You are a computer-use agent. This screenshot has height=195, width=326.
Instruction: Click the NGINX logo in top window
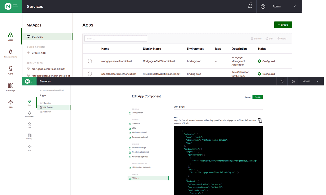(x=8, y=6)
